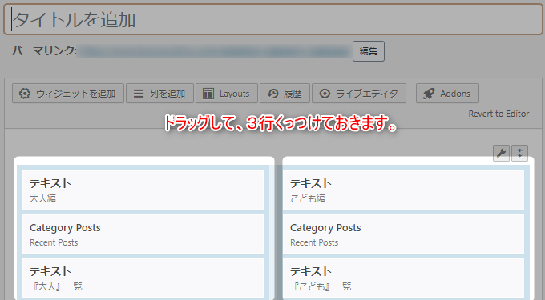Click the hamburger icon on 列を追加

(139, 94)
